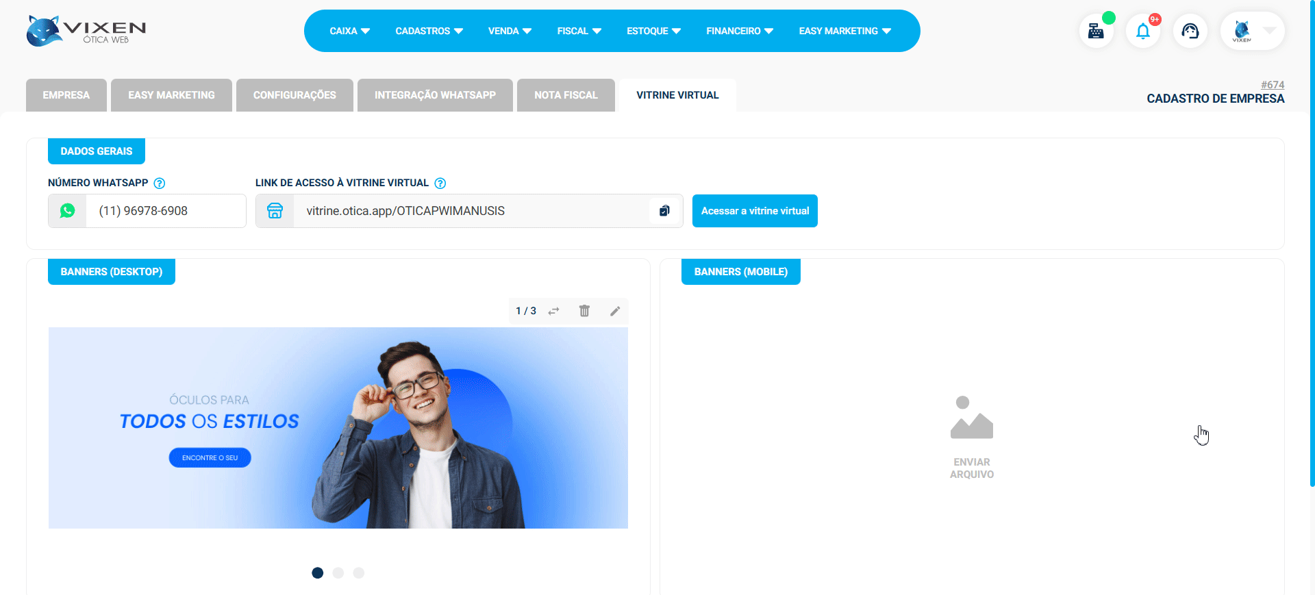This screenshot has height=595, width=1315.
Task: Edit the current banner with pencil icon
Action: [x=615, y=311]
